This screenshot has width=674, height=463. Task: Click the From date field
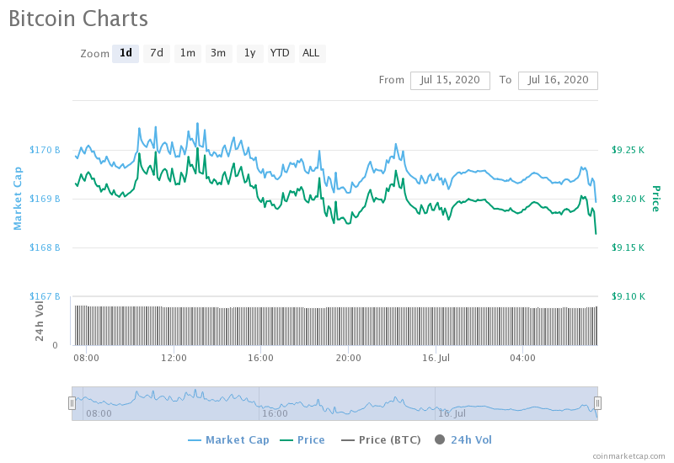450,80
